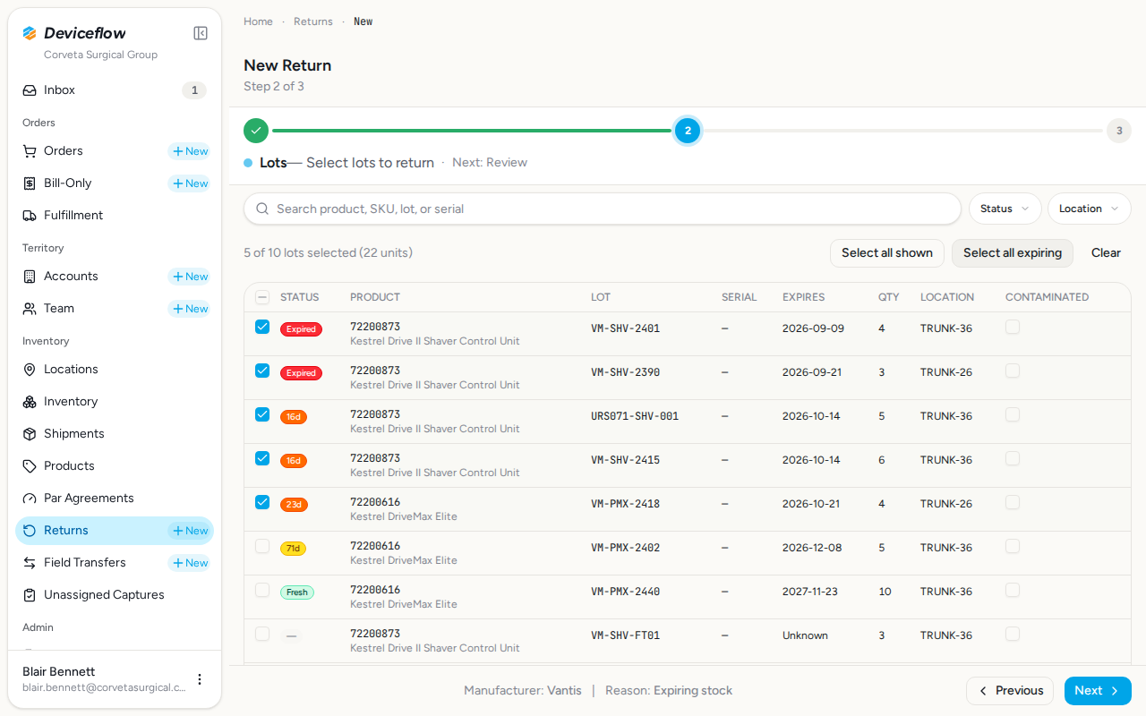The height and width of the screenshot is (716, 1146).
Task: Open the Status filter dropdown
Action: 1005,209
